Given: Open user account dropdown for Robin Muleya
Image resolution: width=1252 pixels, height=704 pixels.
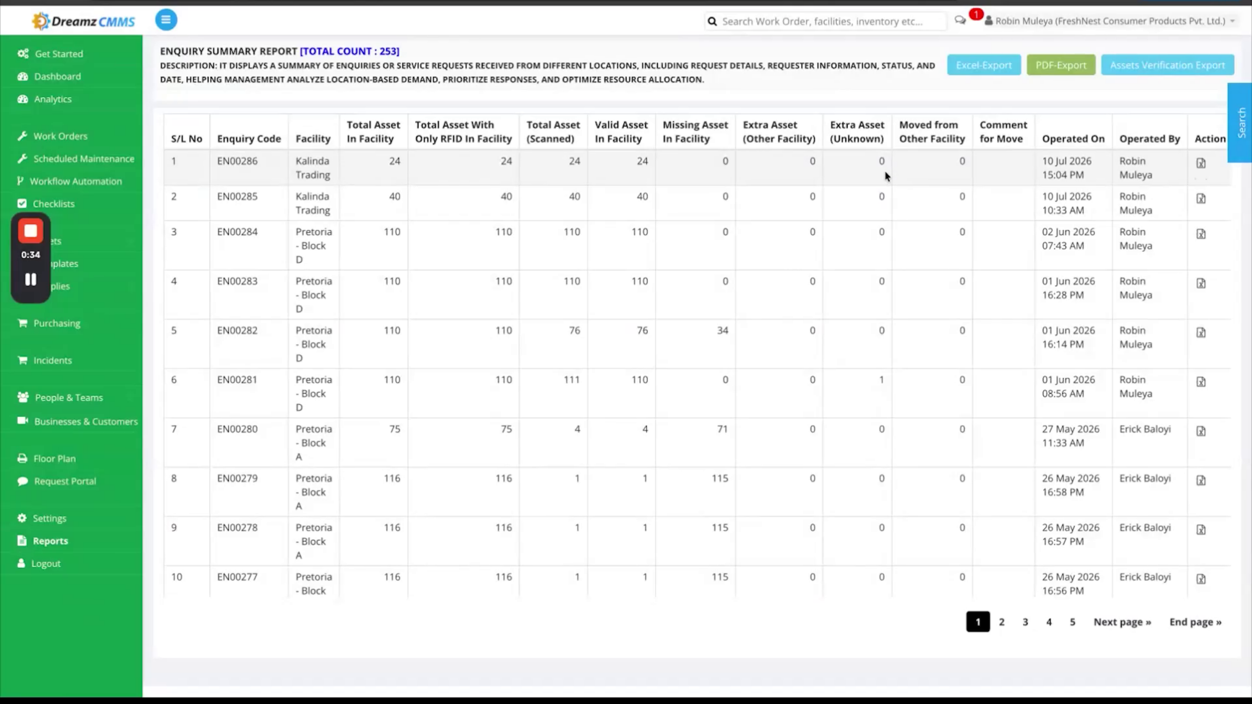Looking at the screenshot, I should pos(1110,21).
